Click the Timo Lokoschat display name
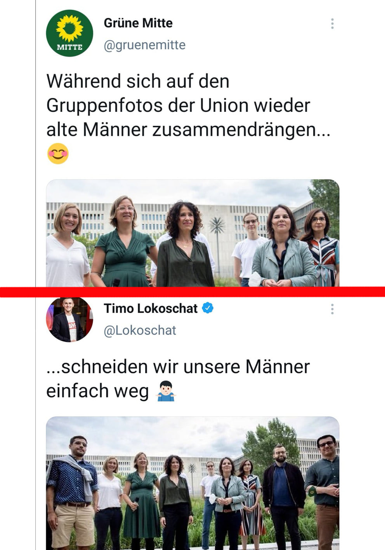Viewport: 385px width, 550px height. 150,309
